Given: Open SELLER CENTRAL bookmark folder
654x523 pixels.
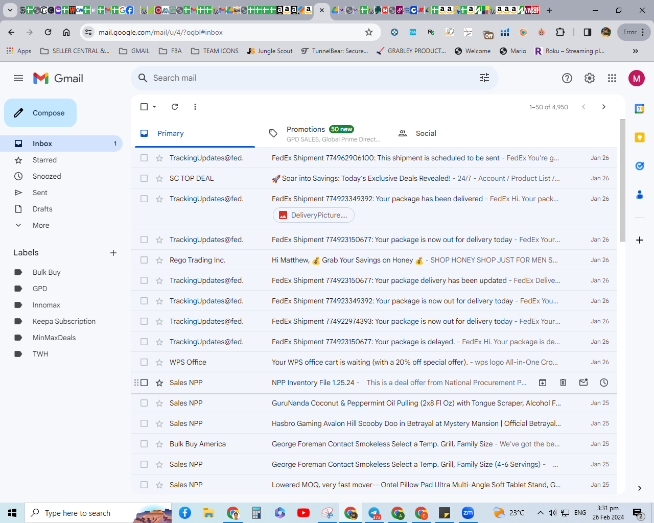Looking at the screenshot, I should coord(75,51).
